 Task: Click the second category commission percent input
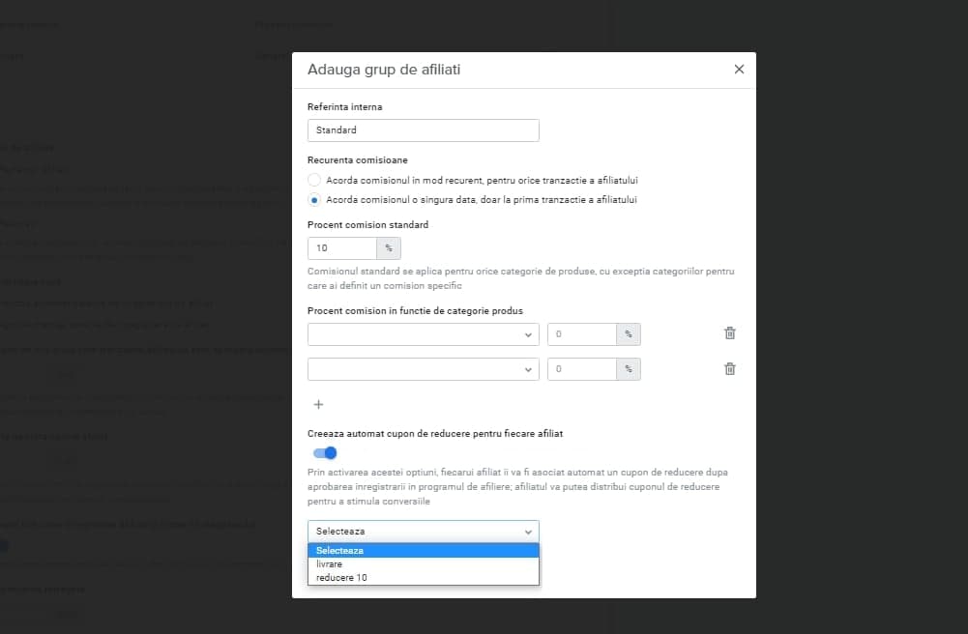(581, 369)
